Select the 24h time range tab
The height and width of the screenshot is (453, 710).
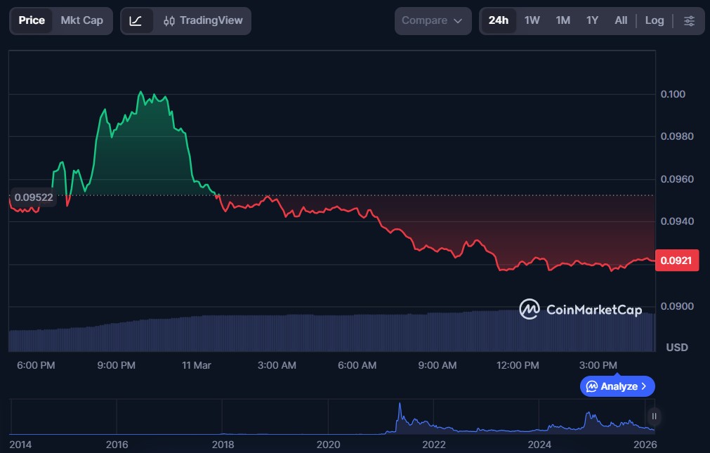coord(498,20)
